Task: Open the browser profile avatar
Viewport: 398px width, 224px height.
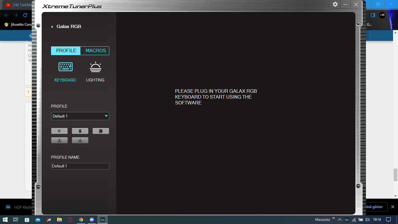Action: click(382, 15)
